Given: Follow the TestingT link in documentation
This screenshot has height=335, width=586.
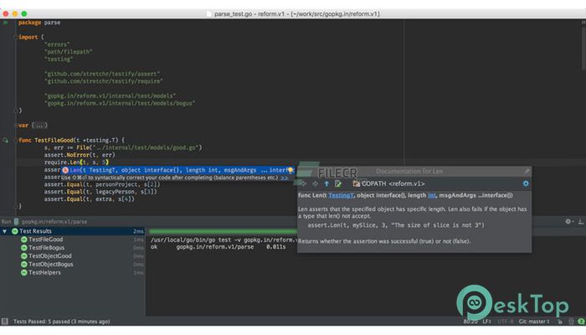Looking at the screenshot, I should pyautogui.click(x=341, y=195).
